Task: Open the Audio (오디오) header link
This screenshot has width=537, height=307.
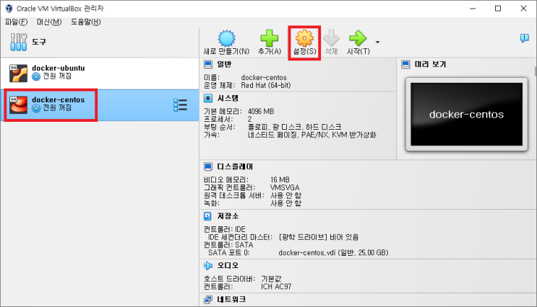Action: point(228,265)
